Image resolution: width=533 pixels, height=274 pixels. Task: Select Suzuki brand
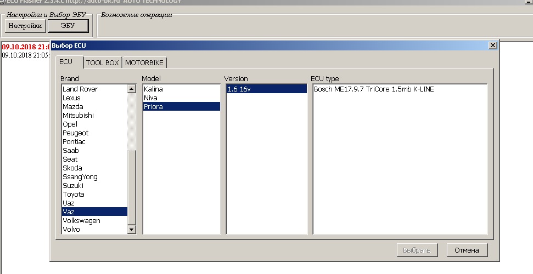coord(94,186)
